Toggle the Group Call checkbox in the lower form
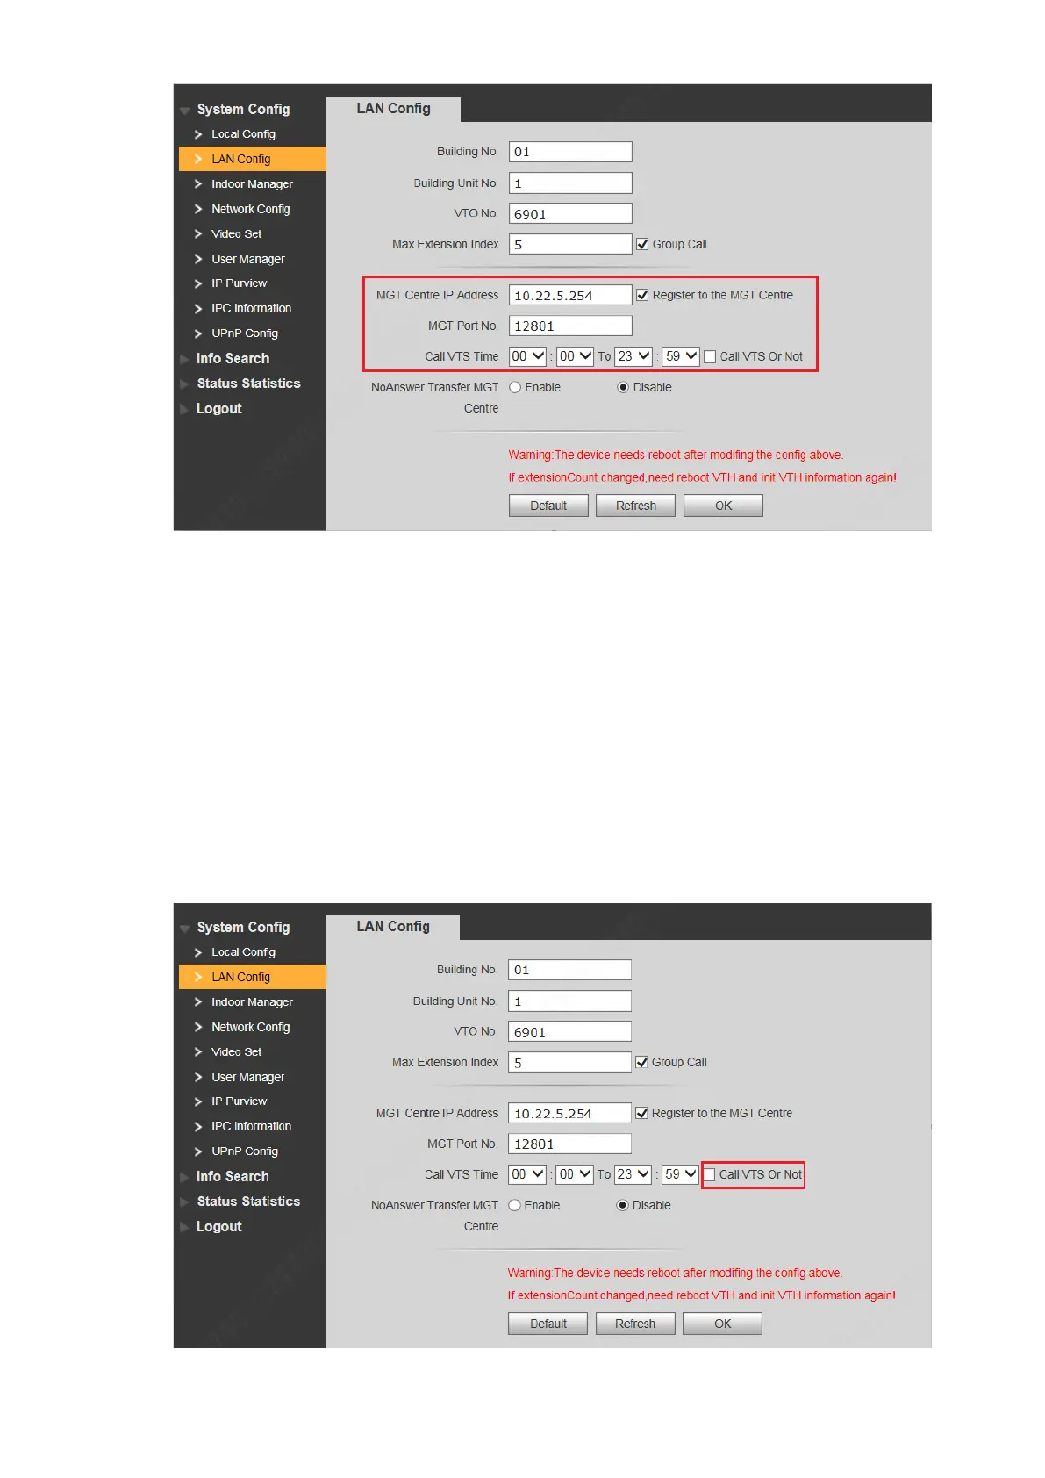Image resolution: width=1045 pixels, height=1478 pixels. [641, 1062]
